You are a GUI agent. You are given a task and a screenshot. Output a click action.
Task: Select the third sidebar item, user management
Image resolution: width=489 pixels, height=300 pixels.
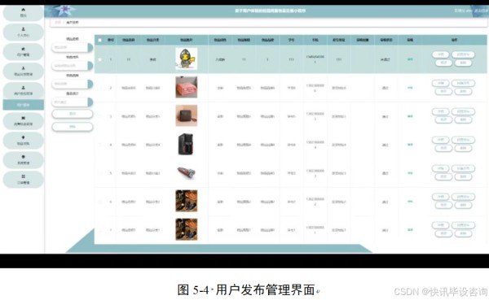coord(23,52)
